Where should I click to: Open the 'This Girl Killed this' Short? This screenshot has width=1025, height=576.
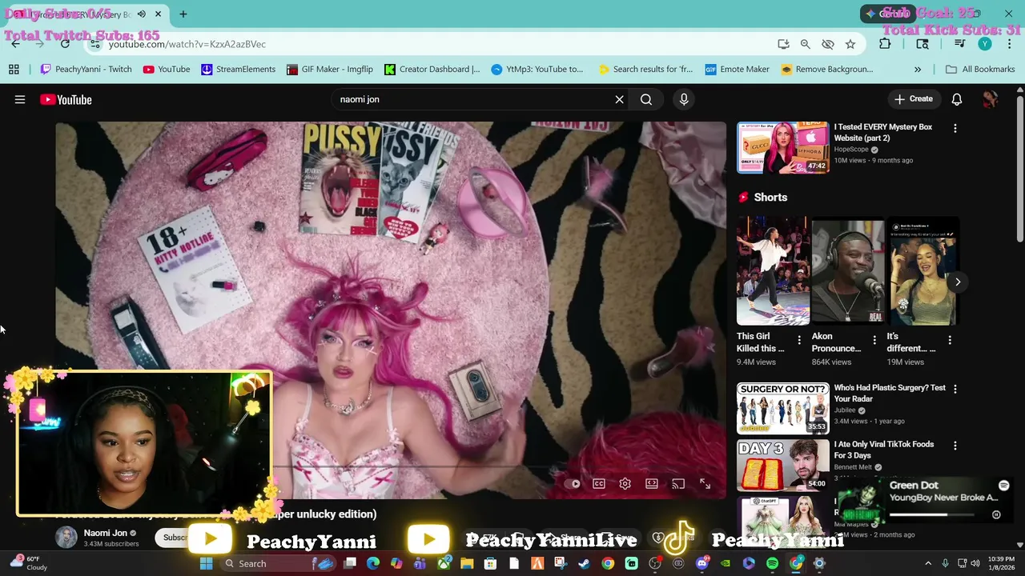coord(773,270)
